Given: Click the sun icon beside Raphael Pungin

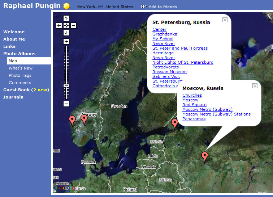Looking at the screenshot, I should pyautogui.click(x=66, y=6).
